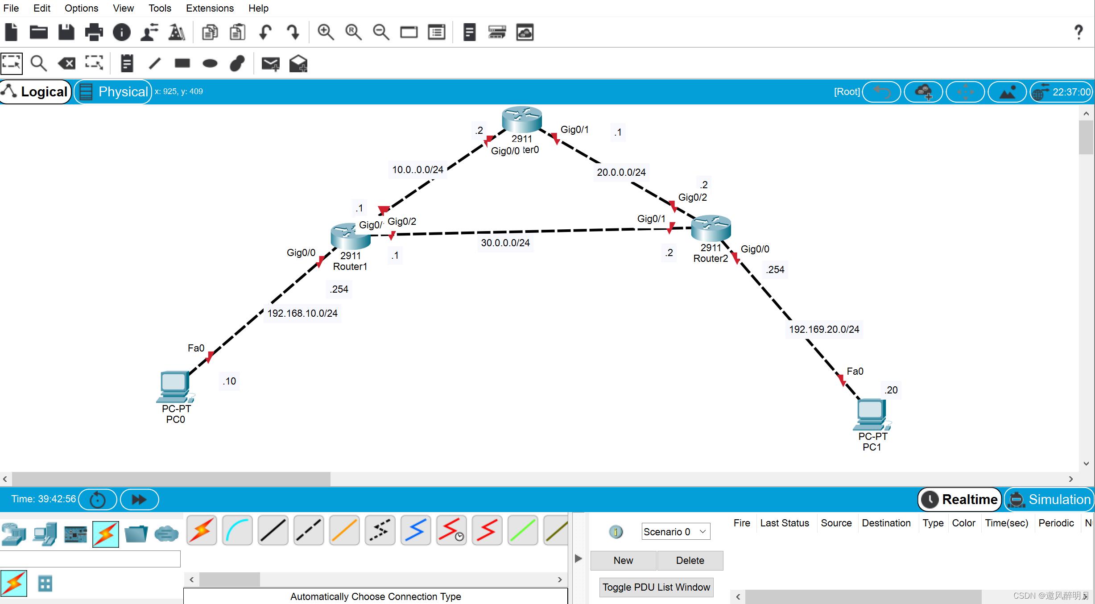
Task: Switch to the Physical workspace view
Action: (x=113, y=91)
